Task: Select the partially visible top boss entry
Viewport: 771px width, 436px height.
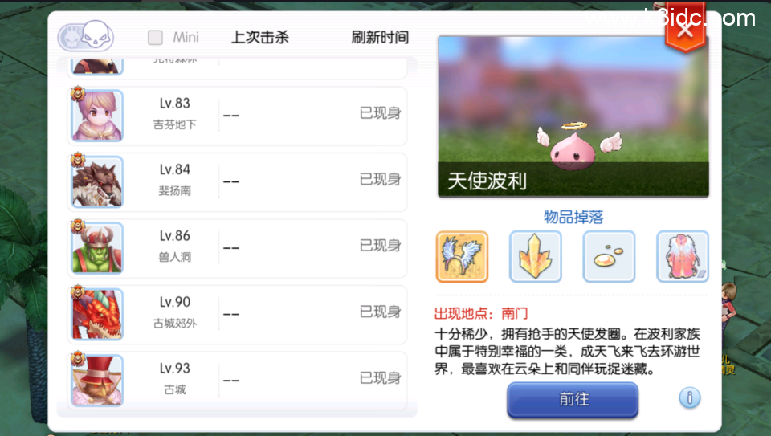Action: [238, 67]
